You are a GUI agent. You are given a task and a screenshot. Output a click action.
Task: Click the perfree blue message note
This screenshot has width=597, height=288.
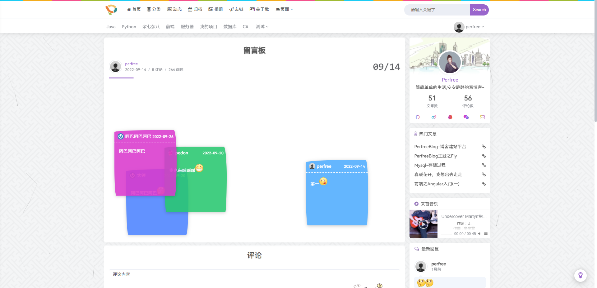pos(337,193)
